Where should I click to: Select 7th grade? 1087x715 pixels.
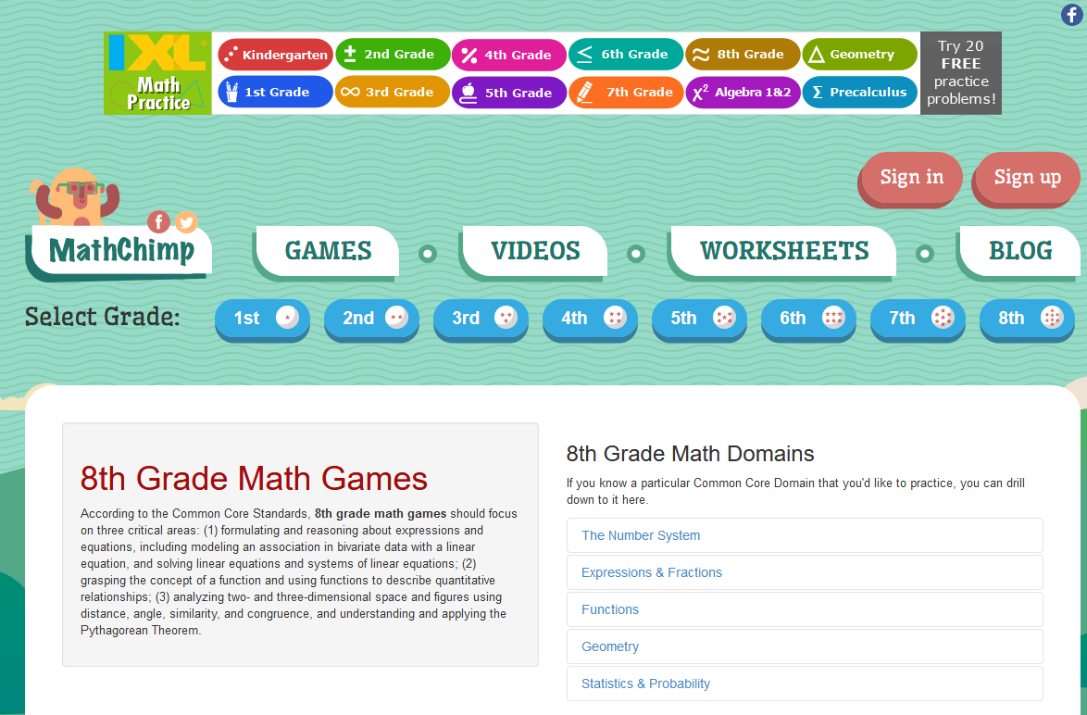[x=918, y=318]
